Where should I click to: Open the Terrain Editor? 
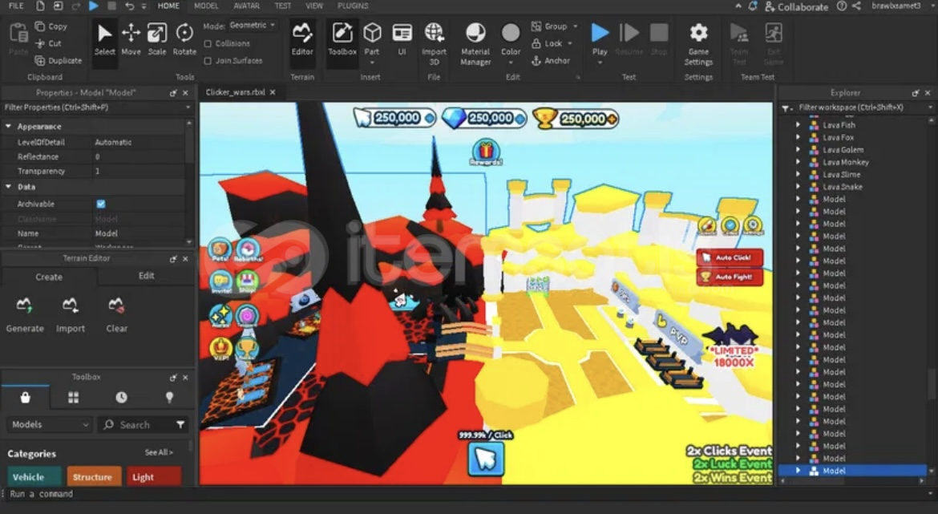click(302, 39)
